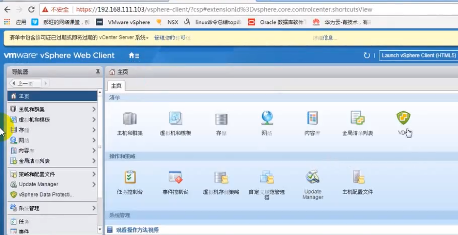Click the 上一页 navigator back button
The height and width of the screenshot is (235, 458).
coord(25,83)
